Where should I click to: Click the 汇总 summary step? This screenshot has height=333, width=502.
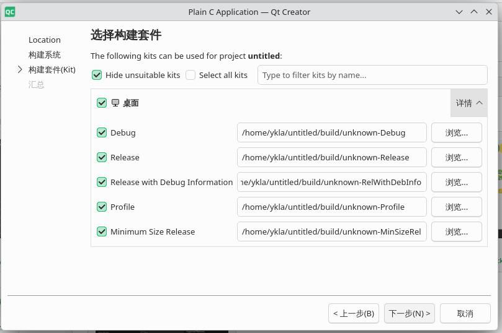click(36, 85)
